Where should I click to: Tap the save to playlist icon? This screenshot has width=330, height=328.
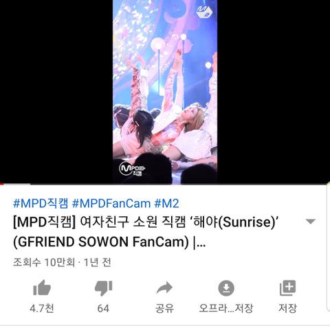(x=287, y=288)
